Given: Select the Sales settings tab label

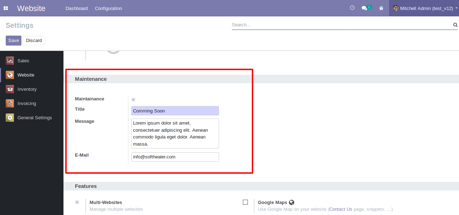Looking at the screenshot, I should pyautogui.click(x=23, y=61).
